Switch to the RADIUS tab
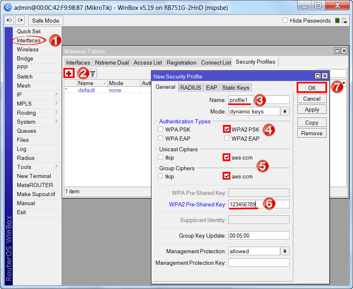This screenshot has width=353, height=289. coord(190,88)
